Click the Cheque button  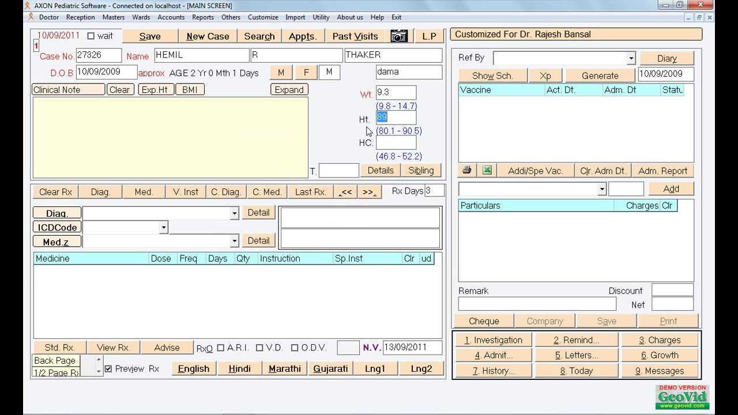pos(484,321)
